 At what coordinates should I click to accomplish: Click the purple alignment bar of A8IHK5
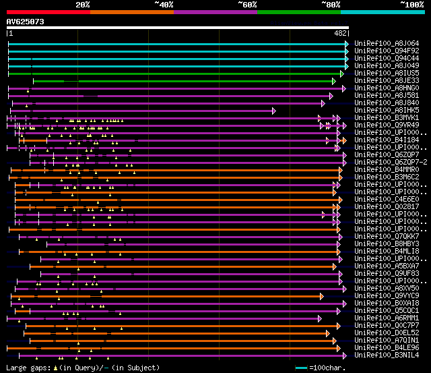141,111
